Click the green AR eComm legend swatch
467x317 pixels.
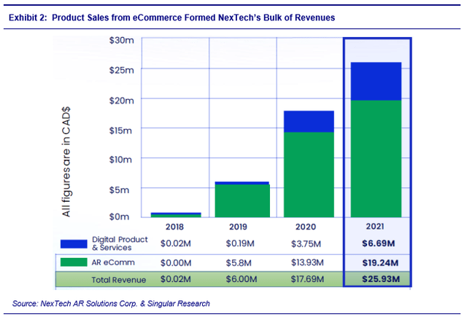pos(74,262)
